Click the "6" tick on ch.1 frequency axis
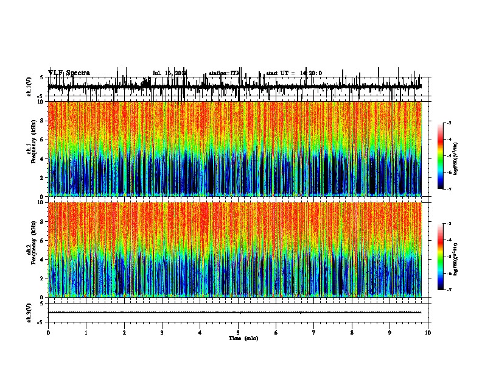482x373 pixels. click(43, 140)
